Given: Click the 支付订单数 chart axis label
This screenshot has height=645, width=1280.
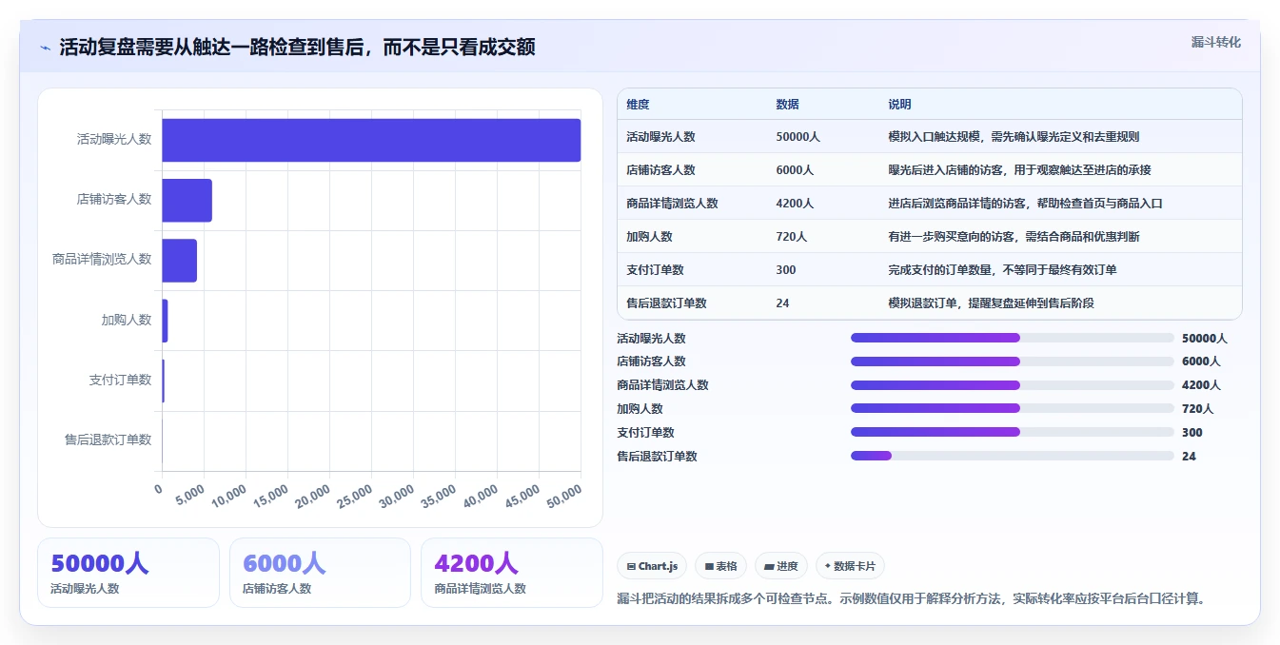Looking at the screenshot, I should [x=120, y=381].
